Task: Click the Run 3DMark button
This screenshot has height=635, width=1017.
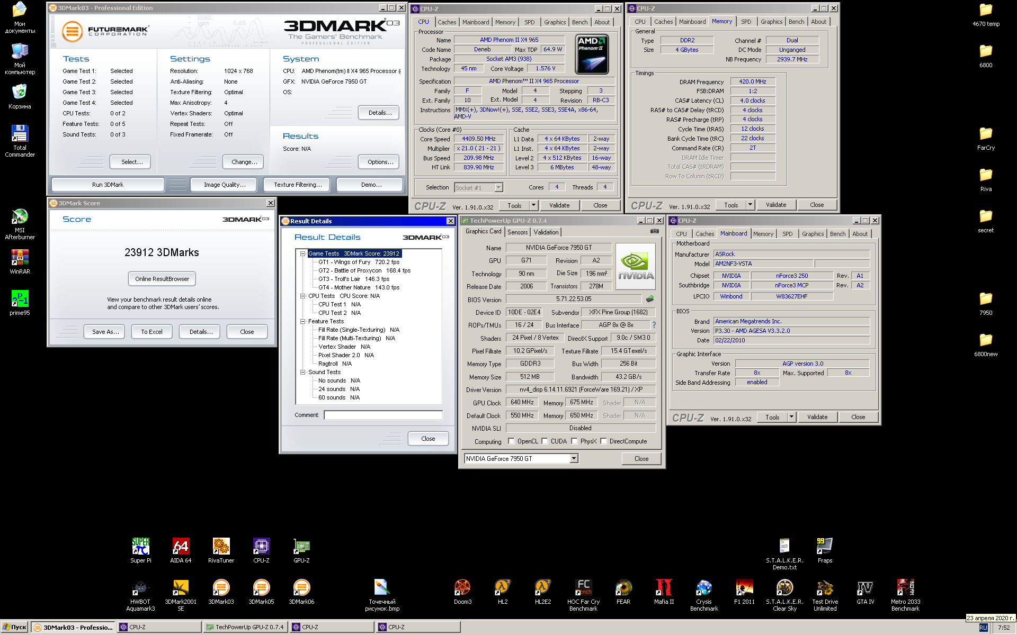Action: (x=108, y=185)
